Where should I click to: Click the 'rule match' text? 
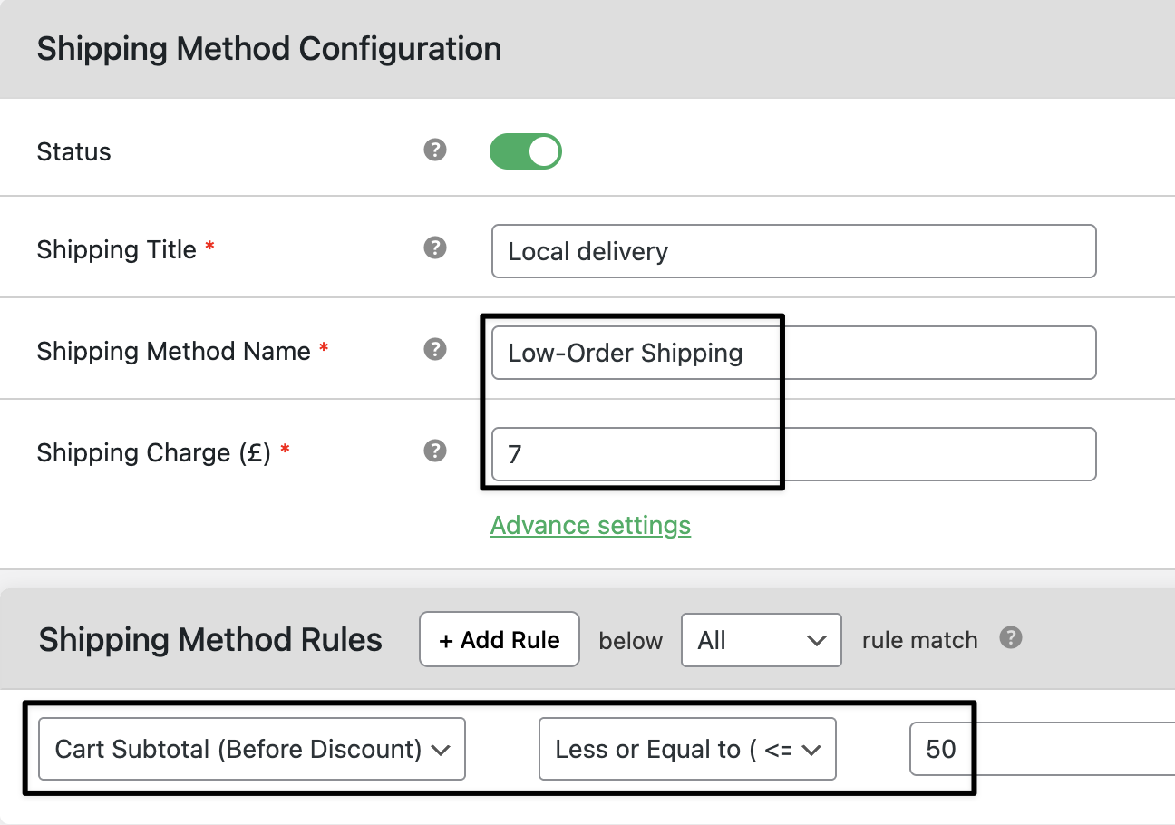pos(920,641)
